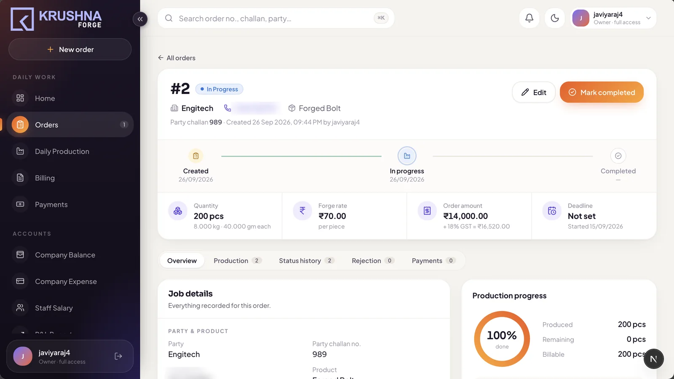
Task: Click the In progress step icon
Action: click(x=407, y=156)
